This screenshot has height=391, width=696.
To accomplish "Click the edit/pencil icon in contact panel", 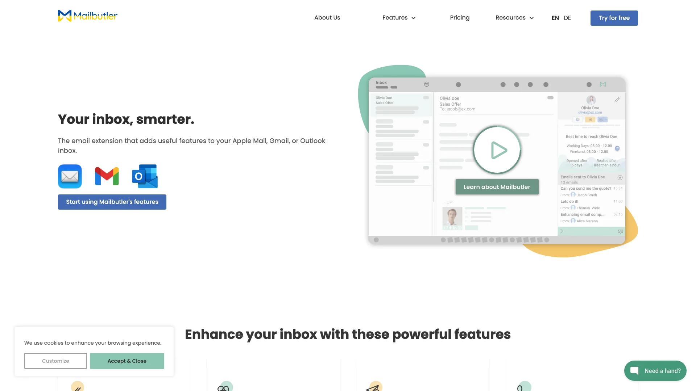I will click(617, 99).
